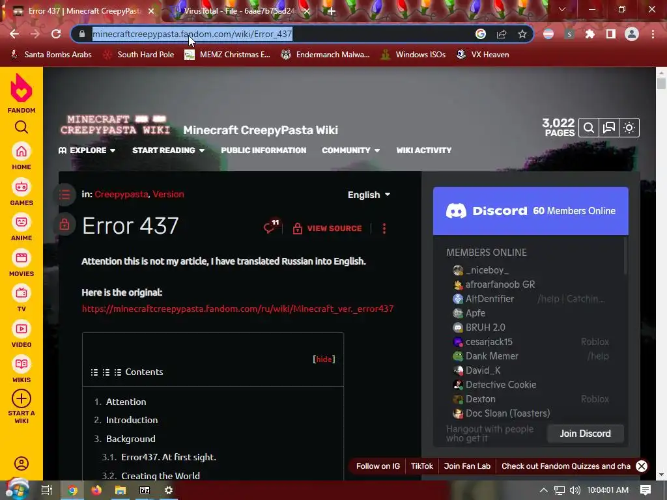This screenshot has height=500, width=667.
Task: Go back in Chrome
Action: pos(14,34)
